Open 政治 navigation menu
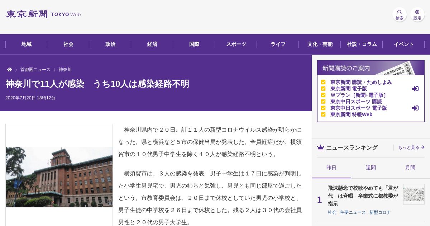Screen dimensions: 430x226 (x=110, y=44)
